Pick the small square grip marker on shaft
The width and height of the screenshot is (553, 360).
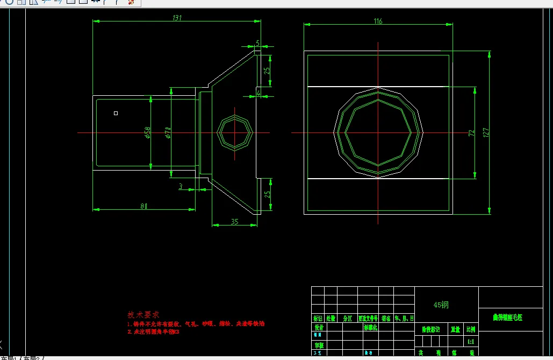[116, 114]
